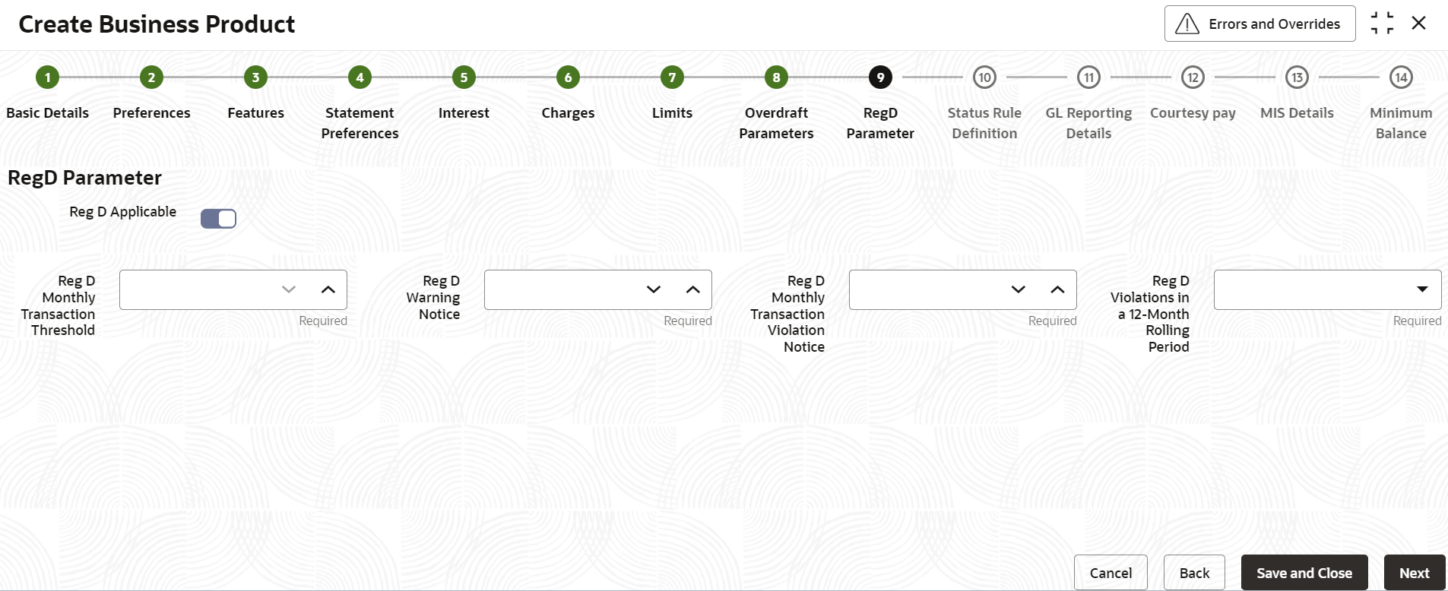Click the collapse-screen icon beside Errors and Overrides

pyautogui.click(x=1382, y=24)
